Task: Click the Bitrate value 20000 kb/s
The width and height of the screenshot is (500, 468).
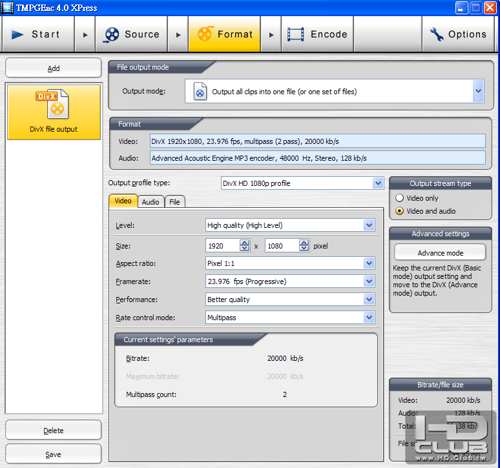Action: click(285, 358)
